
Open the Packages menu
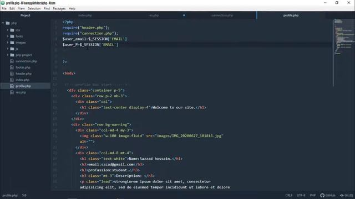pos(59,9)
